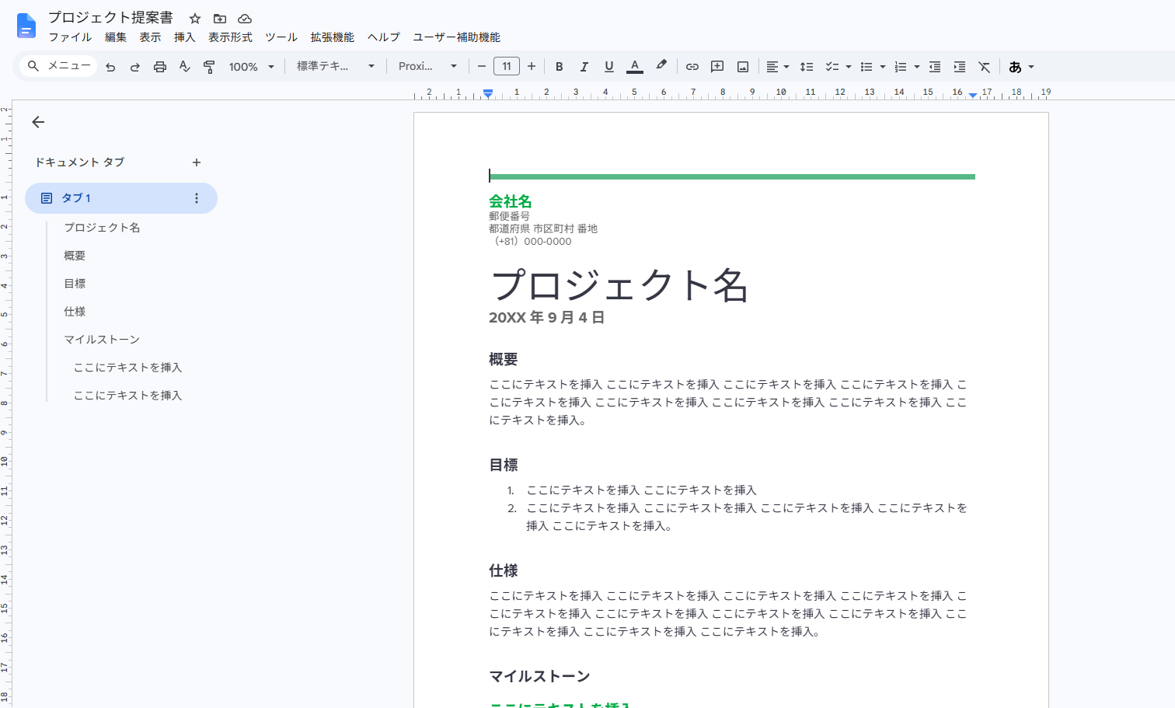The width and height of the screenshot is (1175, 708).
Task: Close the document tabs panel with back arrow
Action: [38, 122]
